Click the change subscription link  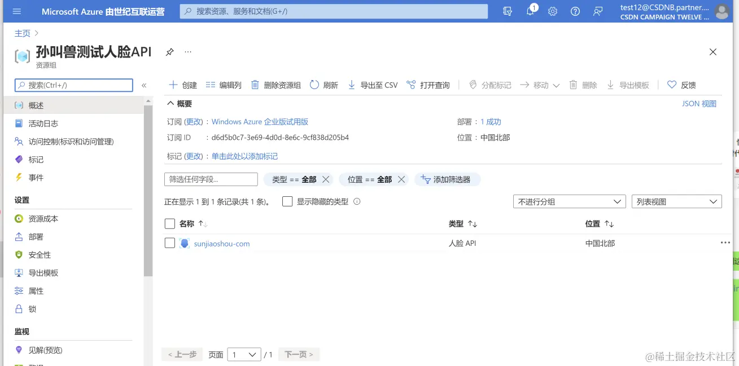[x=194, y=122]
